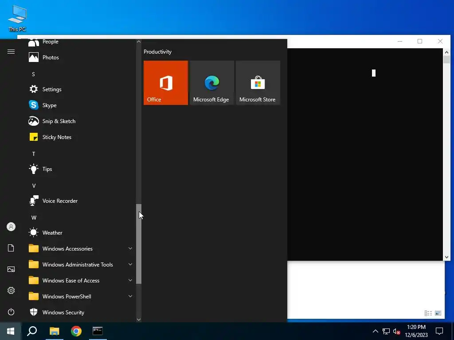Screen dimensions: 454x340
Task: Click the Productivity group title
Action: [157, 52]
